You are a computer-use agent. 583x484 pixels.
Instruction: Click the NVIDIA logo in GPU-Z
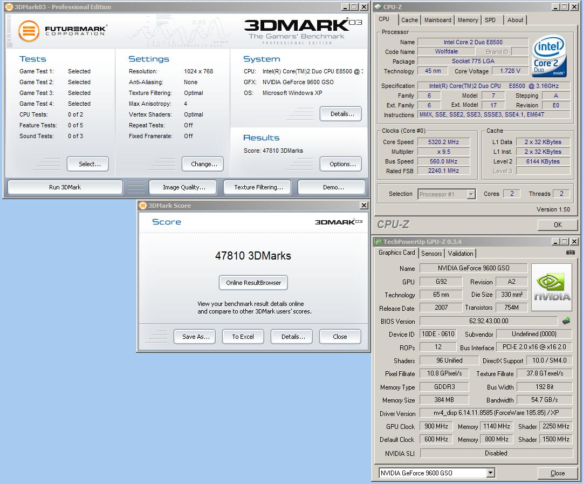click(x=552, y=287)
